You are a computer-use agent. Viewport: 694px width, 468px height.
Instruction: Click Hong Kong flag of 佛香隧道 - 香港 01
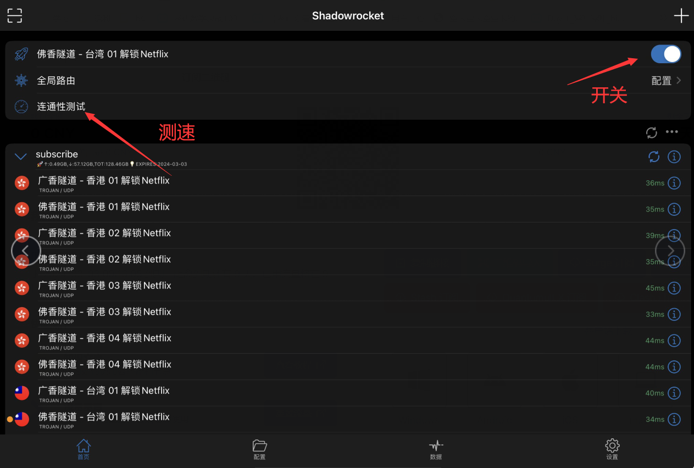coord(21,209)
